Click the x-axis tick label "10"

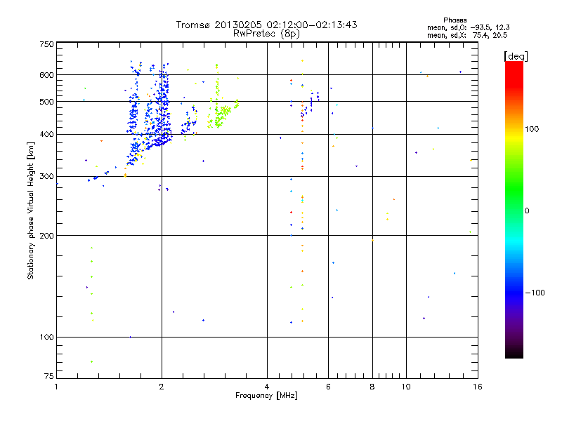(406, 387)
